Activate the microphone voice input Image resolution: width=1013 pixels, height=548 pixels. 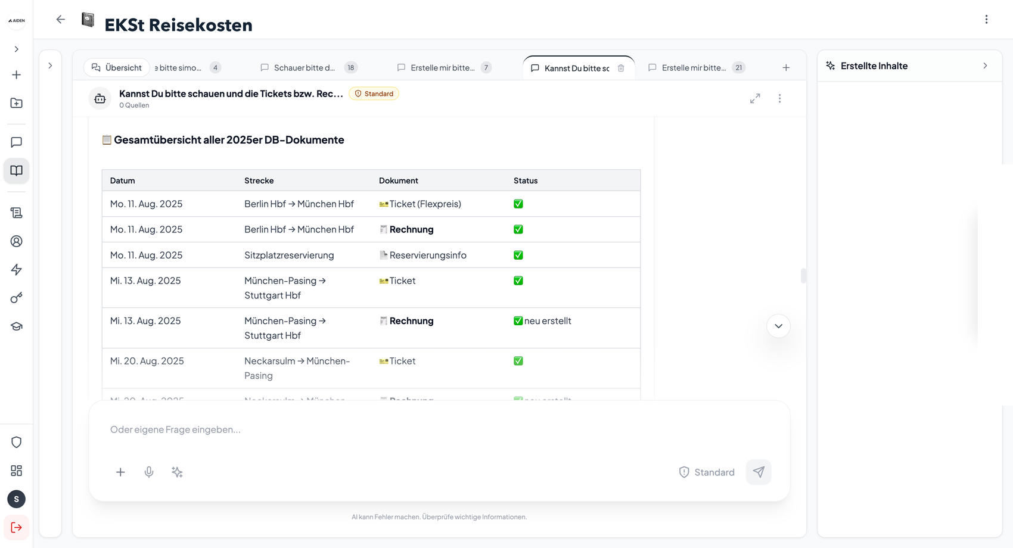pos(149,472)
